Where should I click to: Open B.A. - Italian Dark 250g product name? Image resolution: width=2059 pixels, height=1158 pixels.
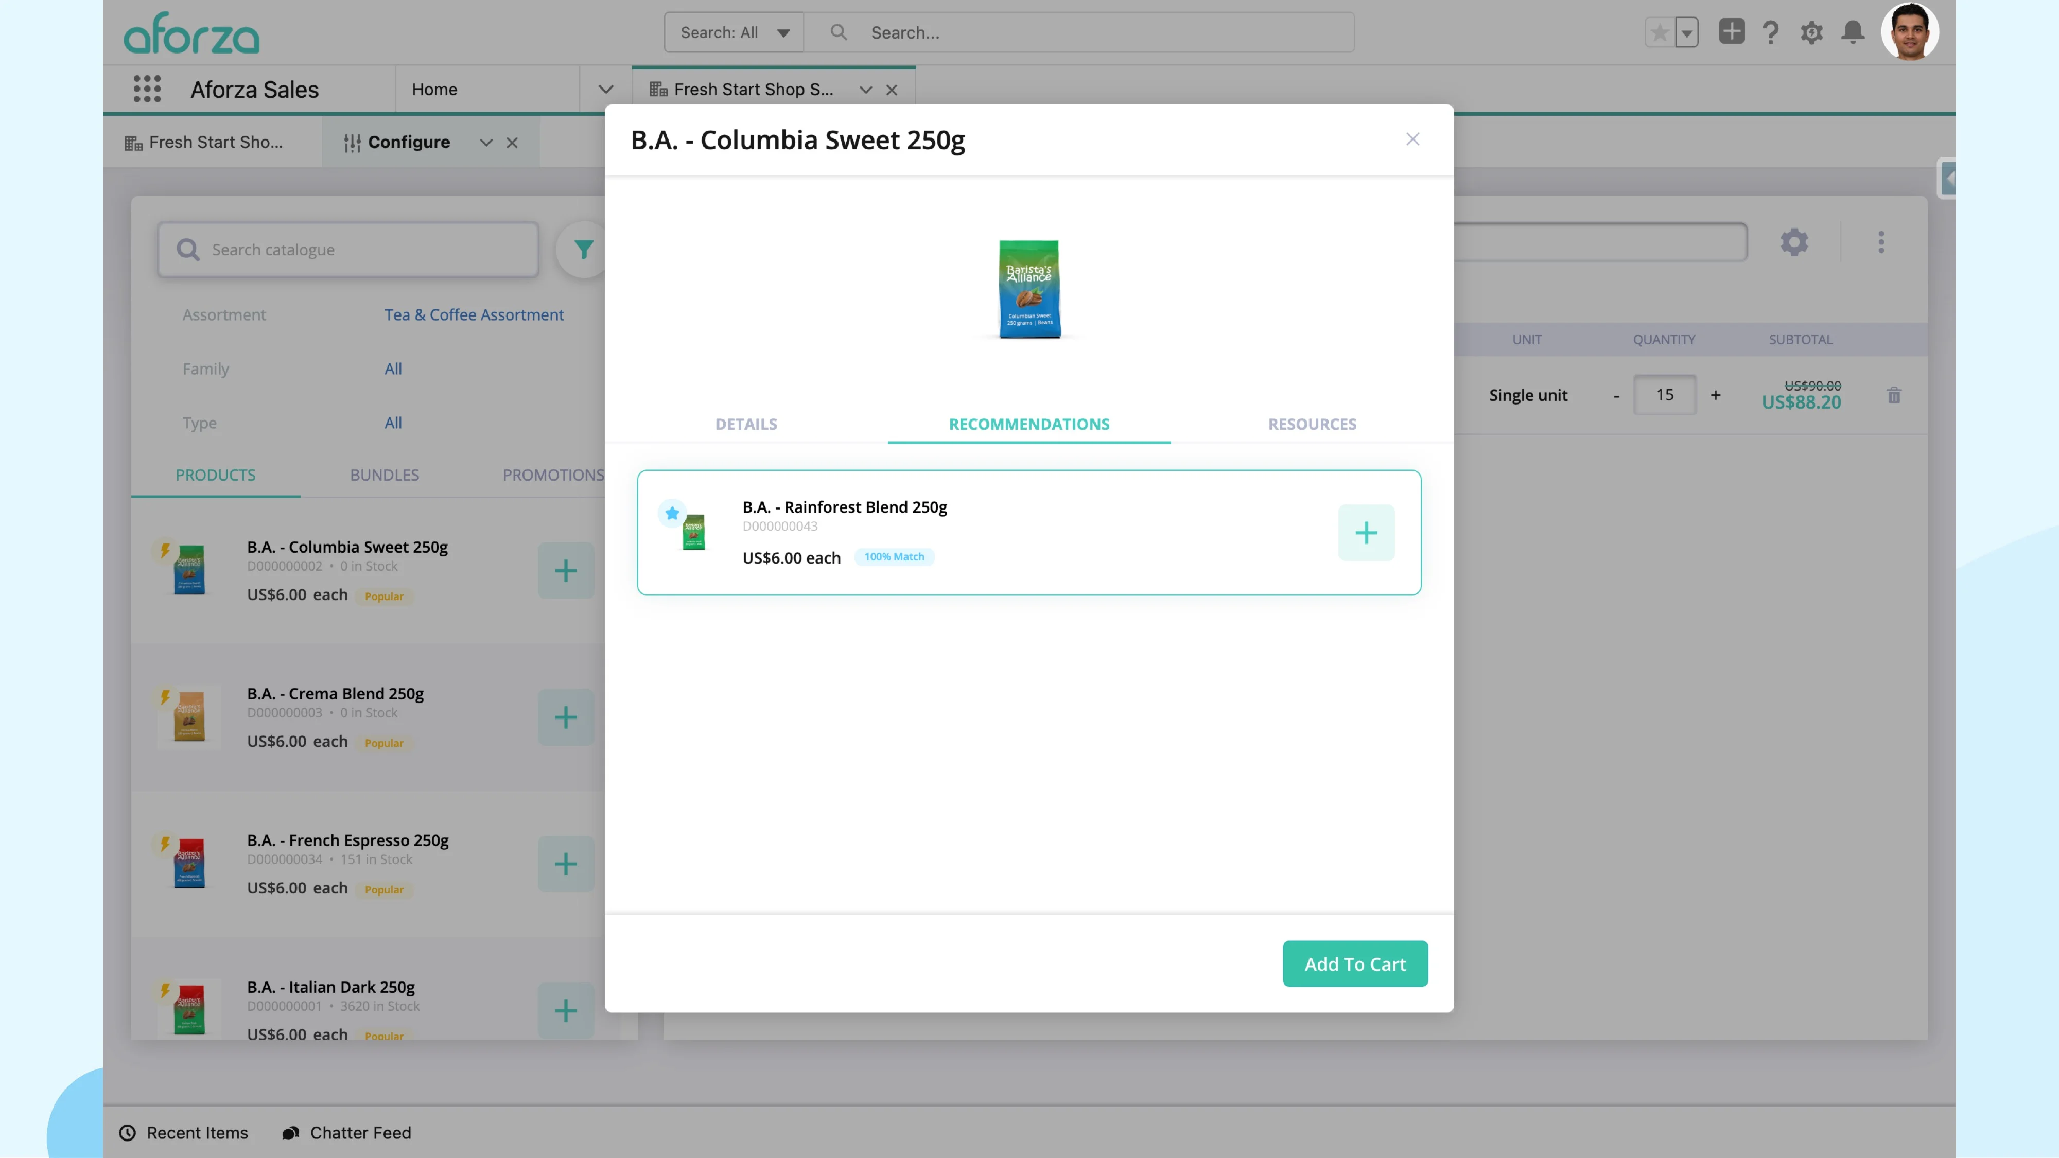click(331, 987)
